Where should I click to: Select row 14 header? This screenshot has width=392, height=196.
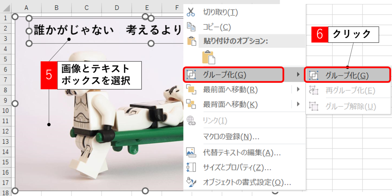pyautogui.click(x=5, y=151)
